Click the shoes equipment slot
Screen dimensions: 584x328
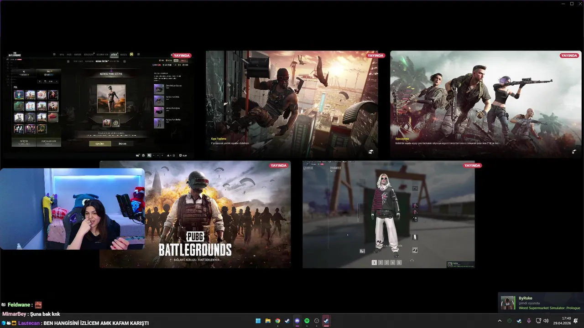[415, 250]
